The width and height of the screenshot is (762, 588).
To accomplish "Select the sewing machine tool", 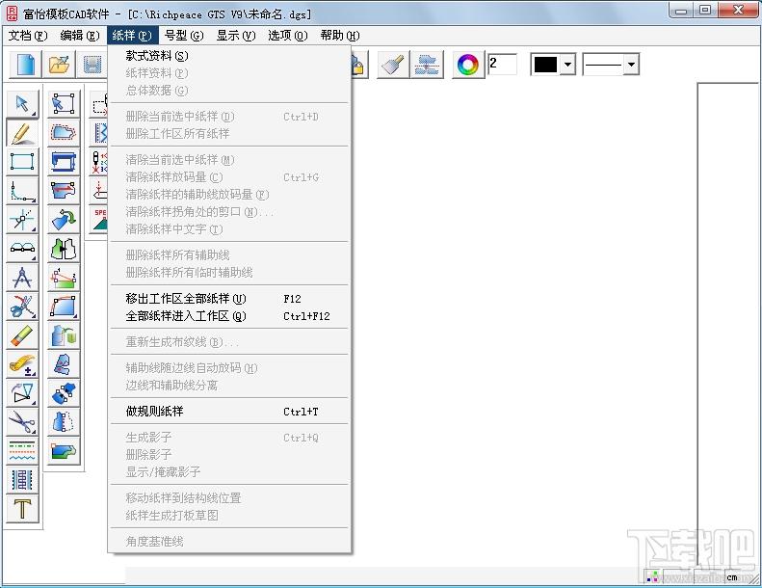I will tap(64, 161).
